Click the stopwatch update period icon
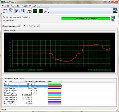The height and width of the screenshot is (112, 119). [x=11, y=11]
